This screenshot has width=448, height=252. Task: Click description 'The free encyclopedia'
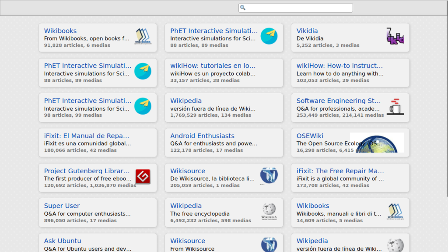200,214
